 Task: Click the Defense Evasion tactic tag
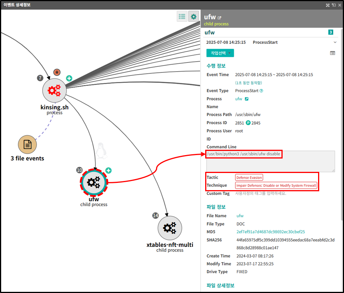coord(249,178)
